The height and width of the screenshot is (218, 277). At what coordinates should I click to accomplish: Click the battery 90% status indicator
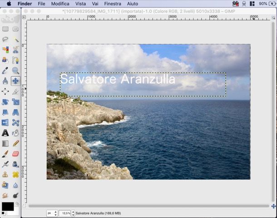[267, 4]
